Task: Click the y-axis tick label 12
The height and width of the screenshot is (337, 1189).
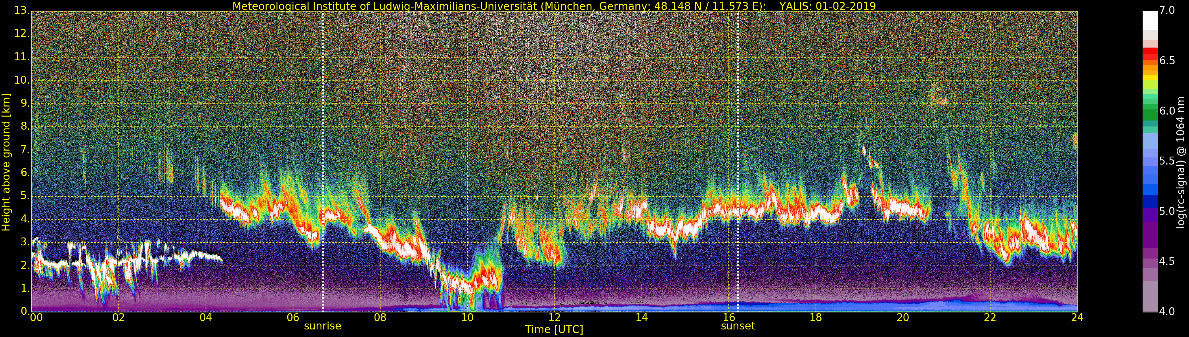Action: [x=22, y=34]
